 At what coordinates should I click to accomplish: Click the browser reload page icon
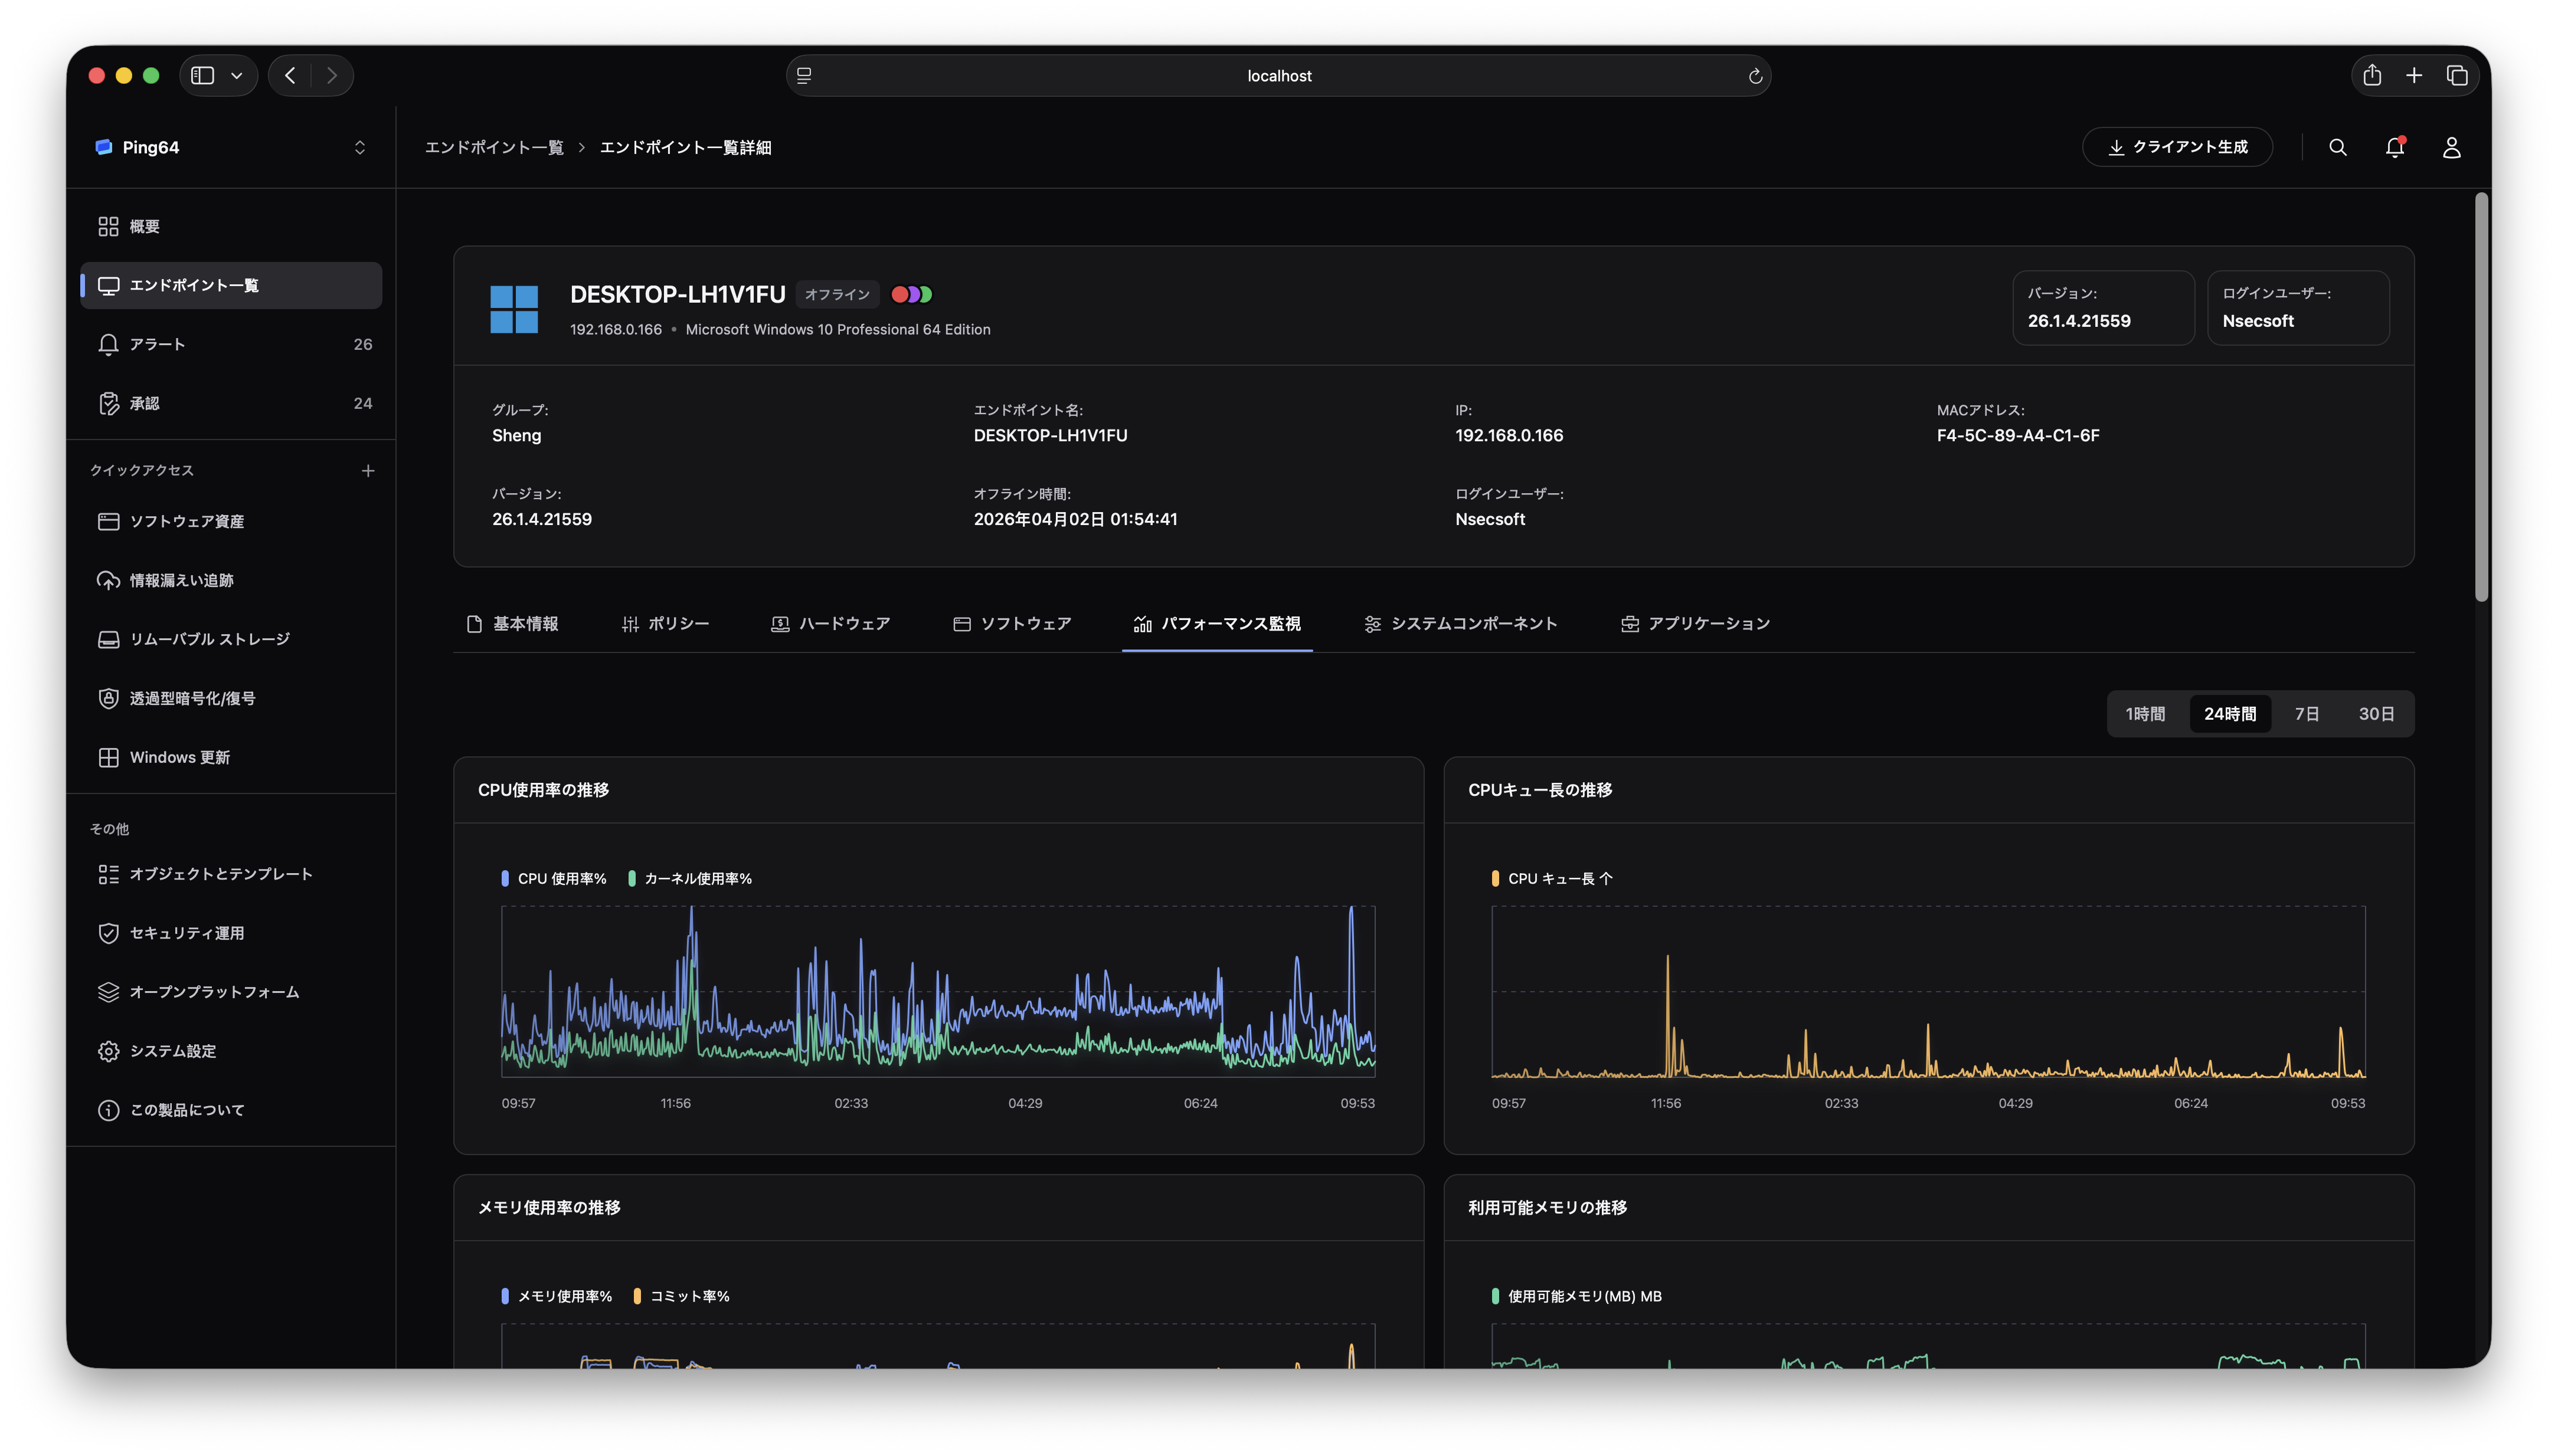[x=1755, y=76]
